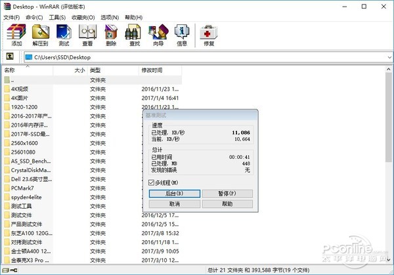Image resolution: width=394 pixels, height=275 pixels.
Task: Open the 文件(F) menu
Action: 12,17
